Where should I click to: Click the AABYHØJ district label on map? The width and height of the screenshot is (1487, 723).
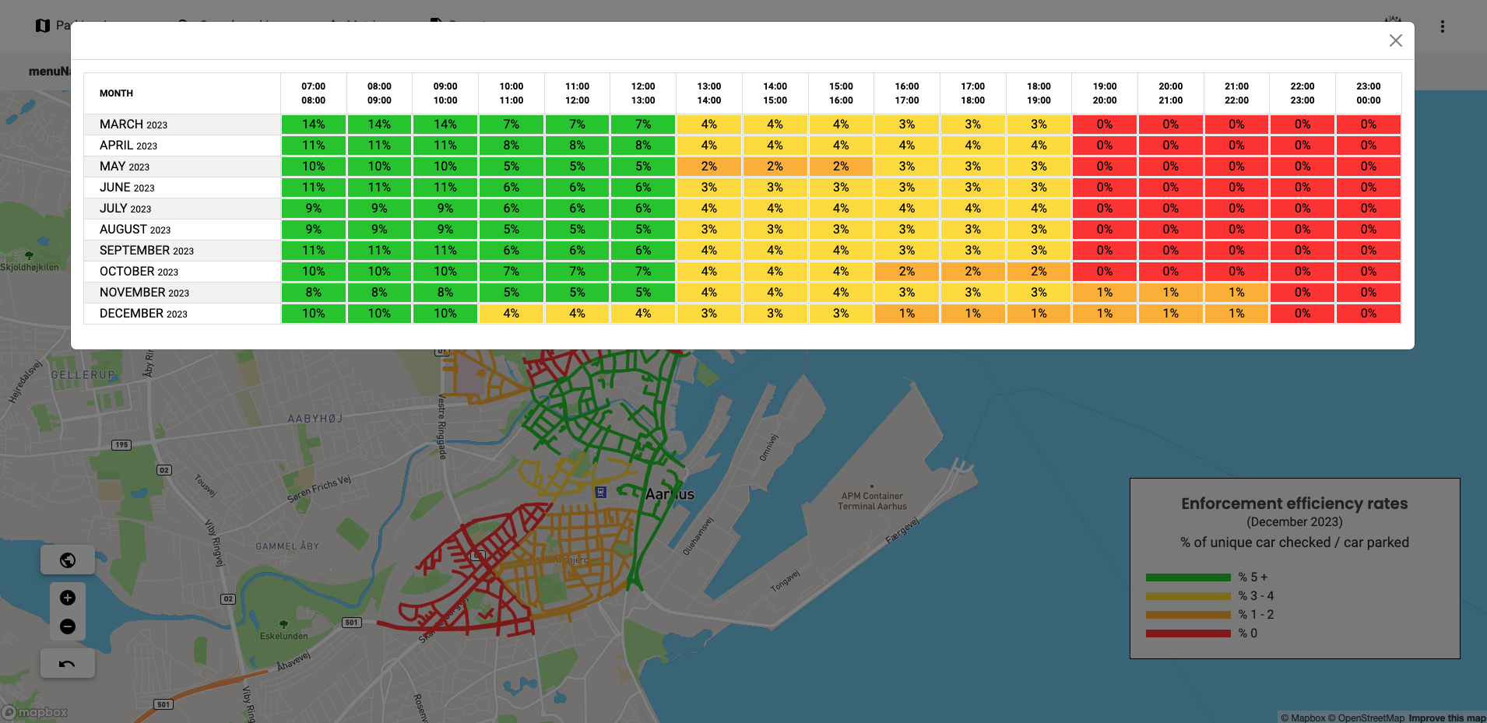pyautogui.click(x=315, y=419)
